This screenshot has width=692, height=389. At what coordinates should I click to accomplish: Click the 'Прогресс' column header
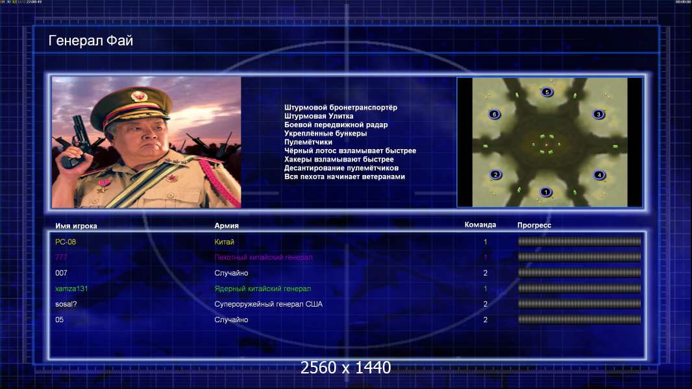point(534,225)
